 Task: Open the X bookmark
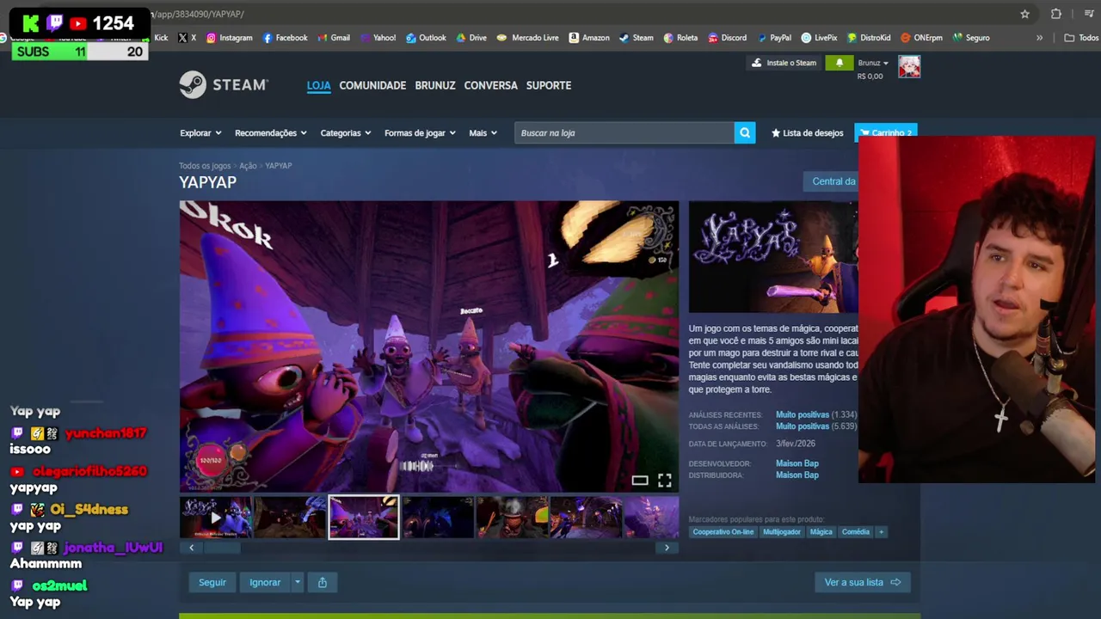[x=188, y=38]
